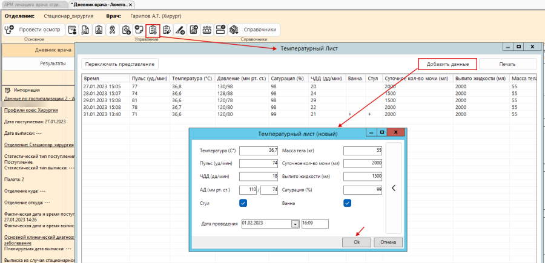Image resolution: width=545 pixels, height=263 pixels.
Task: Uncheck the Стул checkbox
Action: [x=243, y=203]
